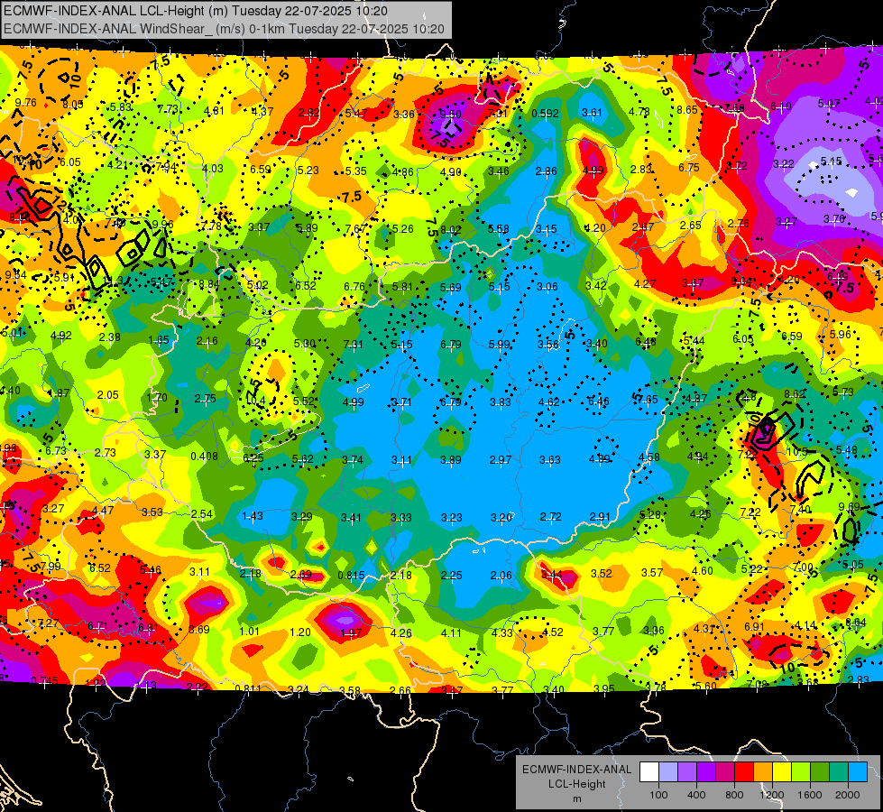The height and width of the screenshot is (812, 883).
Task: Click the wind shear value 0.745
Action: (x=44, y=680)
